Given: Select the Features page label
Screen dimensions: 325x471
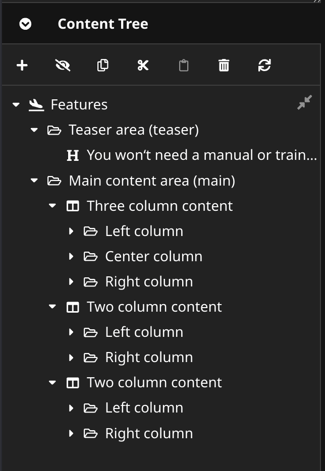Looking at the screenshot, I should [x=79, y=105].
